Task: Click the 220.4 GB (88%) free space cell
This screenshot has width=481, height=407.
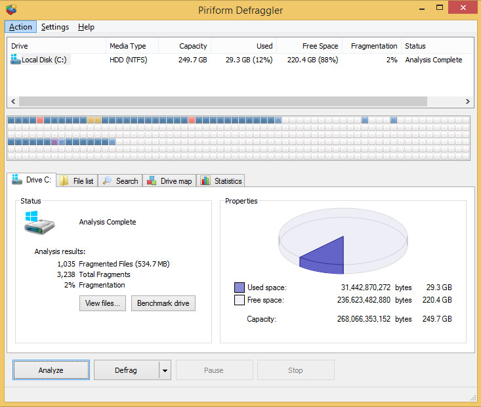Action: tap(312, 60)
